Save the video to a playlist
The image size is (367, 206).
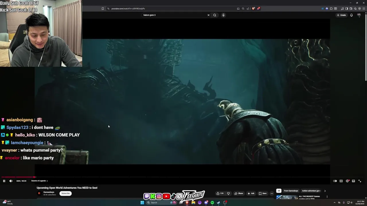(x=263, y=193)
